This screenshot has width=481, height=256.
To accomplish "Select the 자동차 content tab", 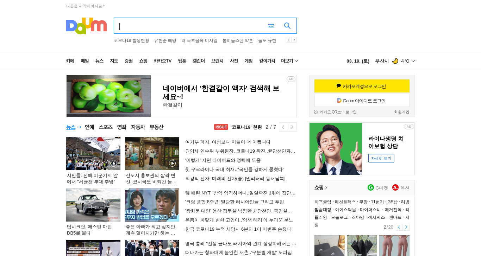I will (138, 127).
